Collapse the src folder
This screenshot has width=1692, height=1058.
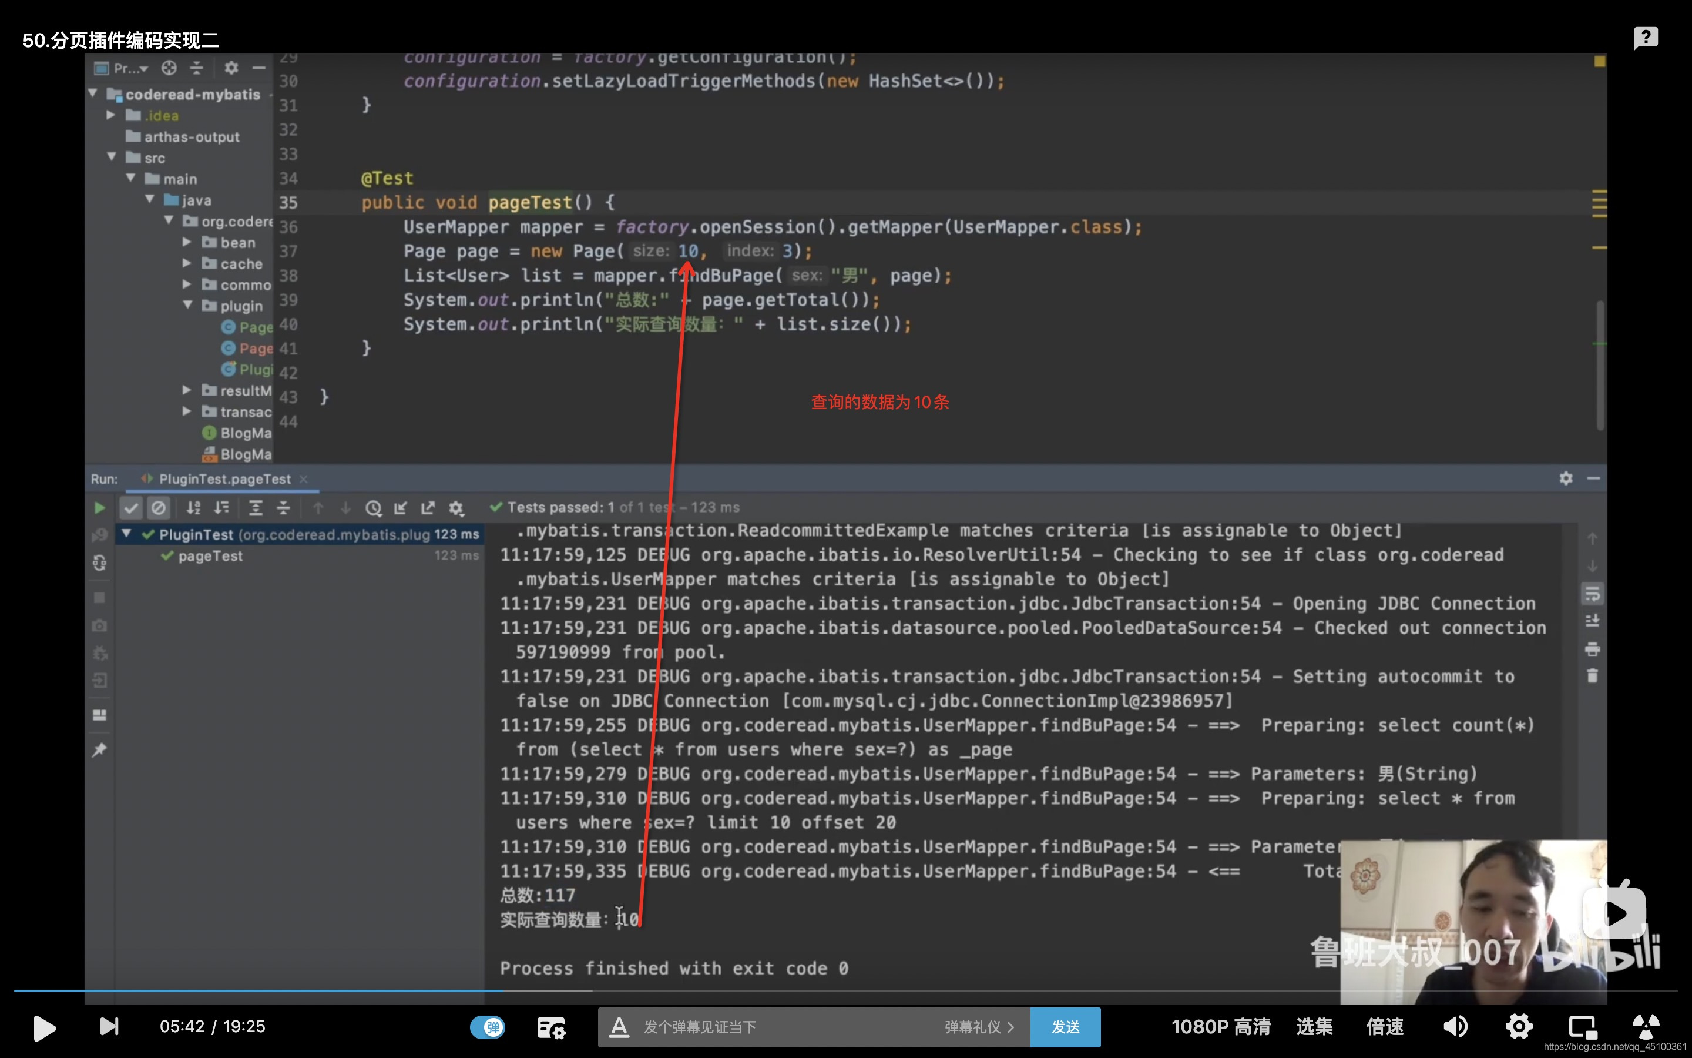[111, 158]
